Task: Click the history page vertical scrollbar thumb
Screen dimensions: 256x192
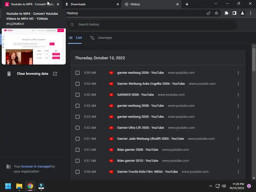Action: (253, 59)
